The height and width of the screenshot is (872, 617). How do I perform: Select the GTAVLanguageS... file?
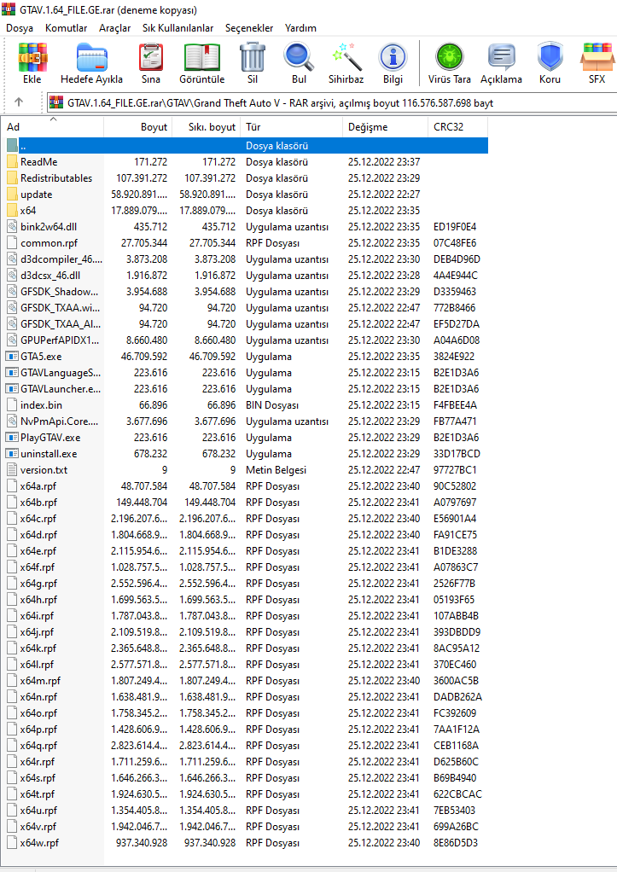(61, 373)
